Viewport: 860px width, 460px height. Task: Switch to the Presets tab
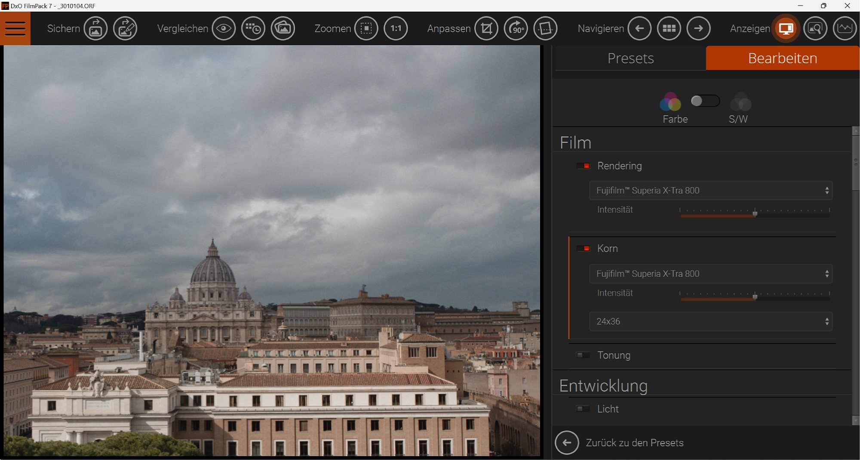(x=630, y=58)
